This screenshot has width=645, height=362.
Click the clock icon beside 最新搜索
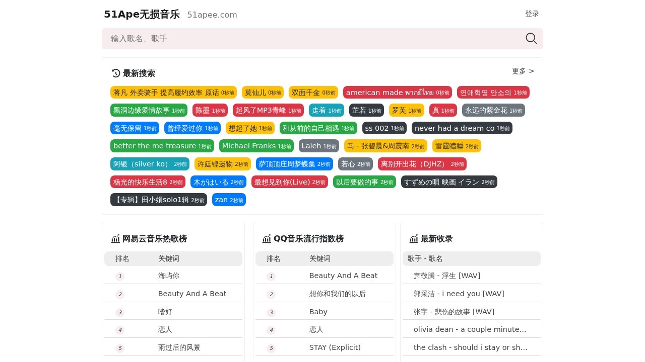[x=116, y=73]
